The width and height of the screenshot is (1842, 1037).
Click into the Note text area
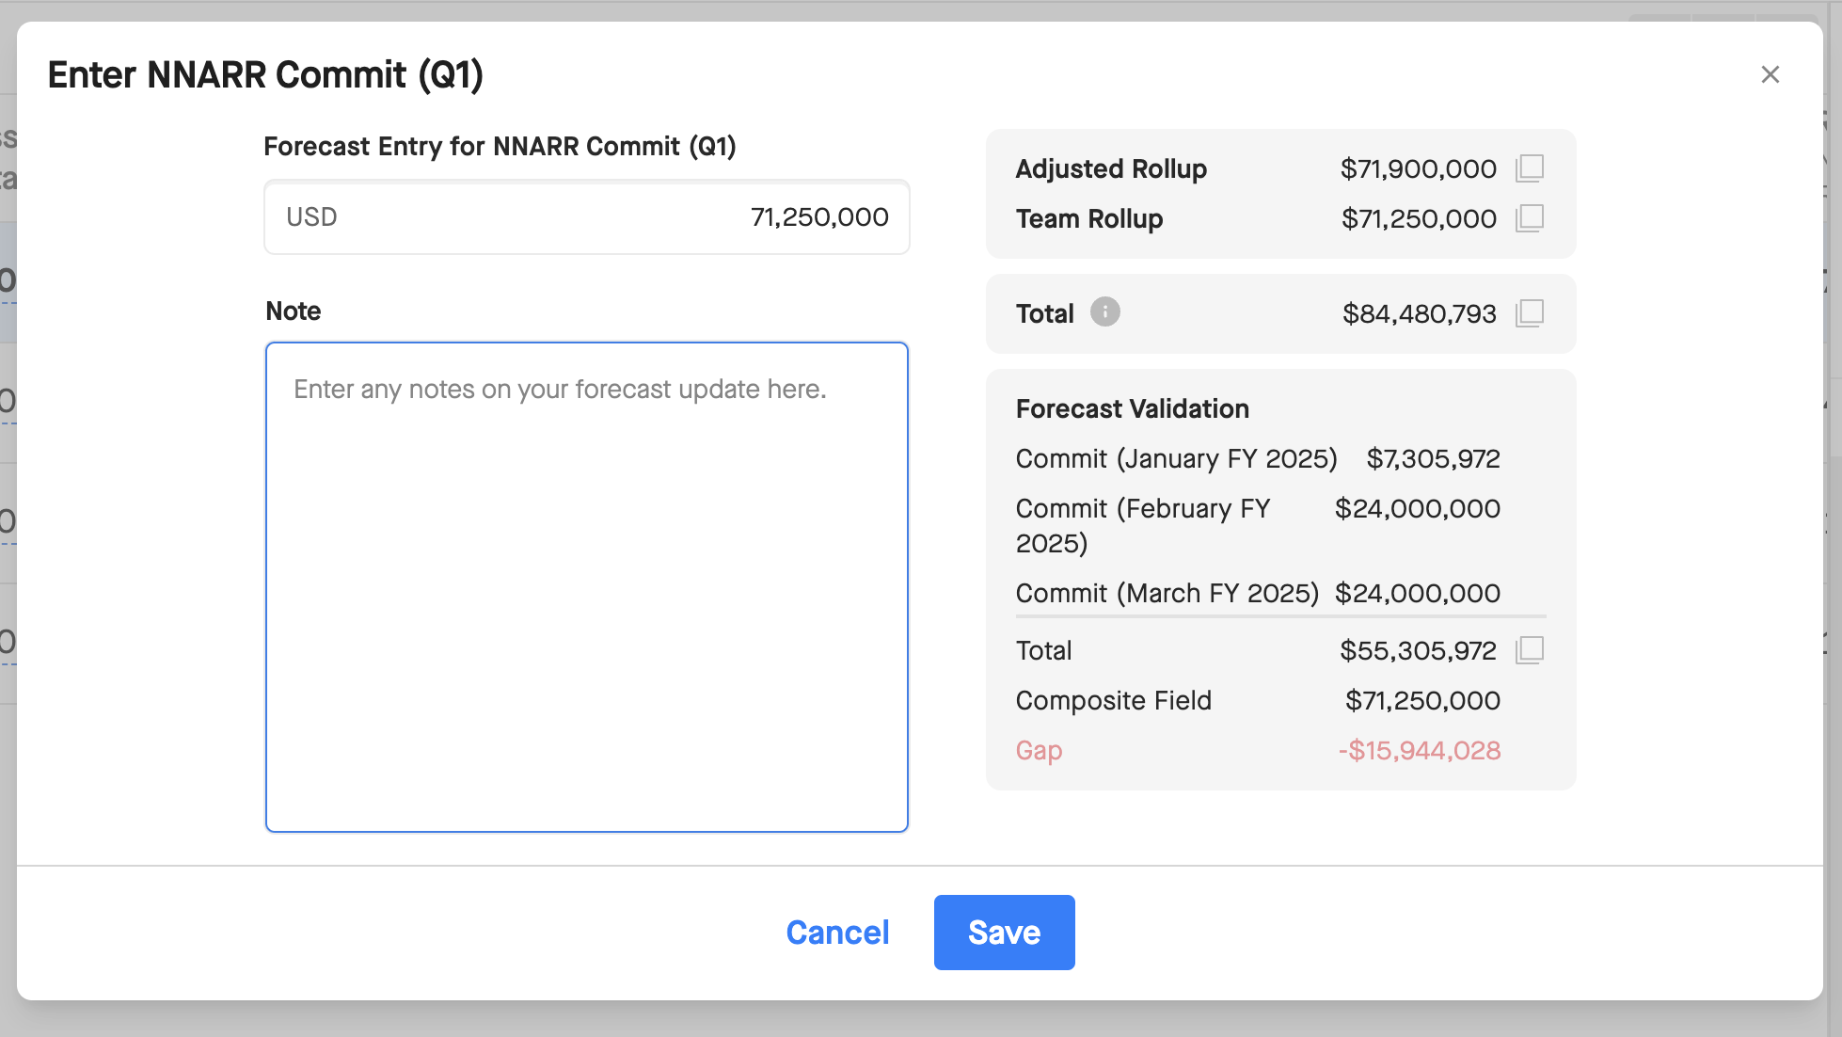[587, 587]
